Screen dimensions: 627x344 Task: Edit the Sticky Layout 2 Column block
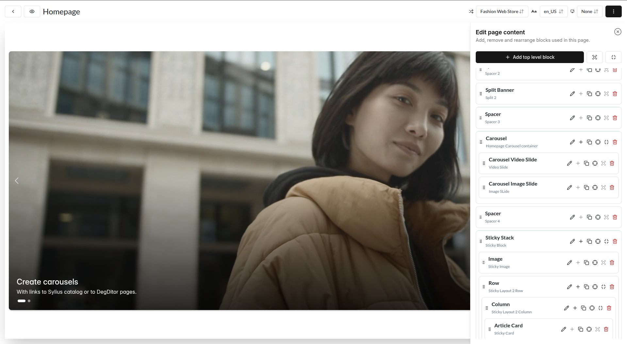tap(567, 308)
